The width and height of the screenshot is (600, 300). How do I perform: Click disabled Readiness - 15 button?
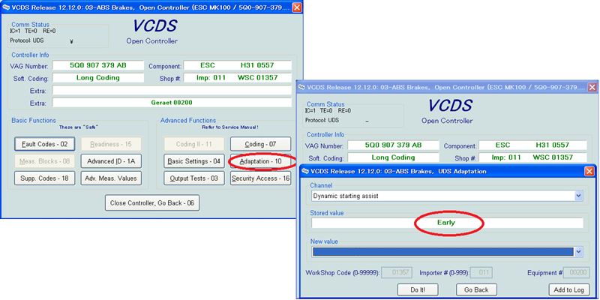click(x=111, y=144)
